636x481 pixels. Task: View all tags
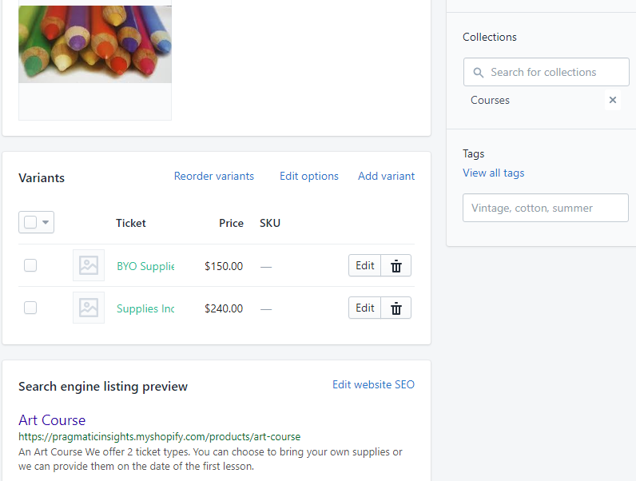pyautogui.click(x=493, y=173)
